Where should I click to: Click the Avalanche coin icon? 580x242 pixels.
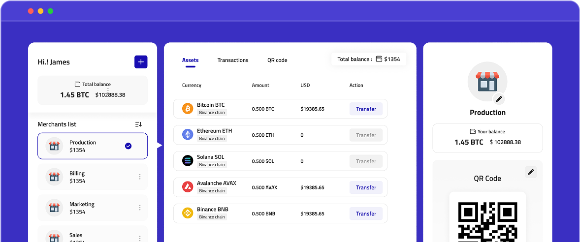tap(188, 187)
